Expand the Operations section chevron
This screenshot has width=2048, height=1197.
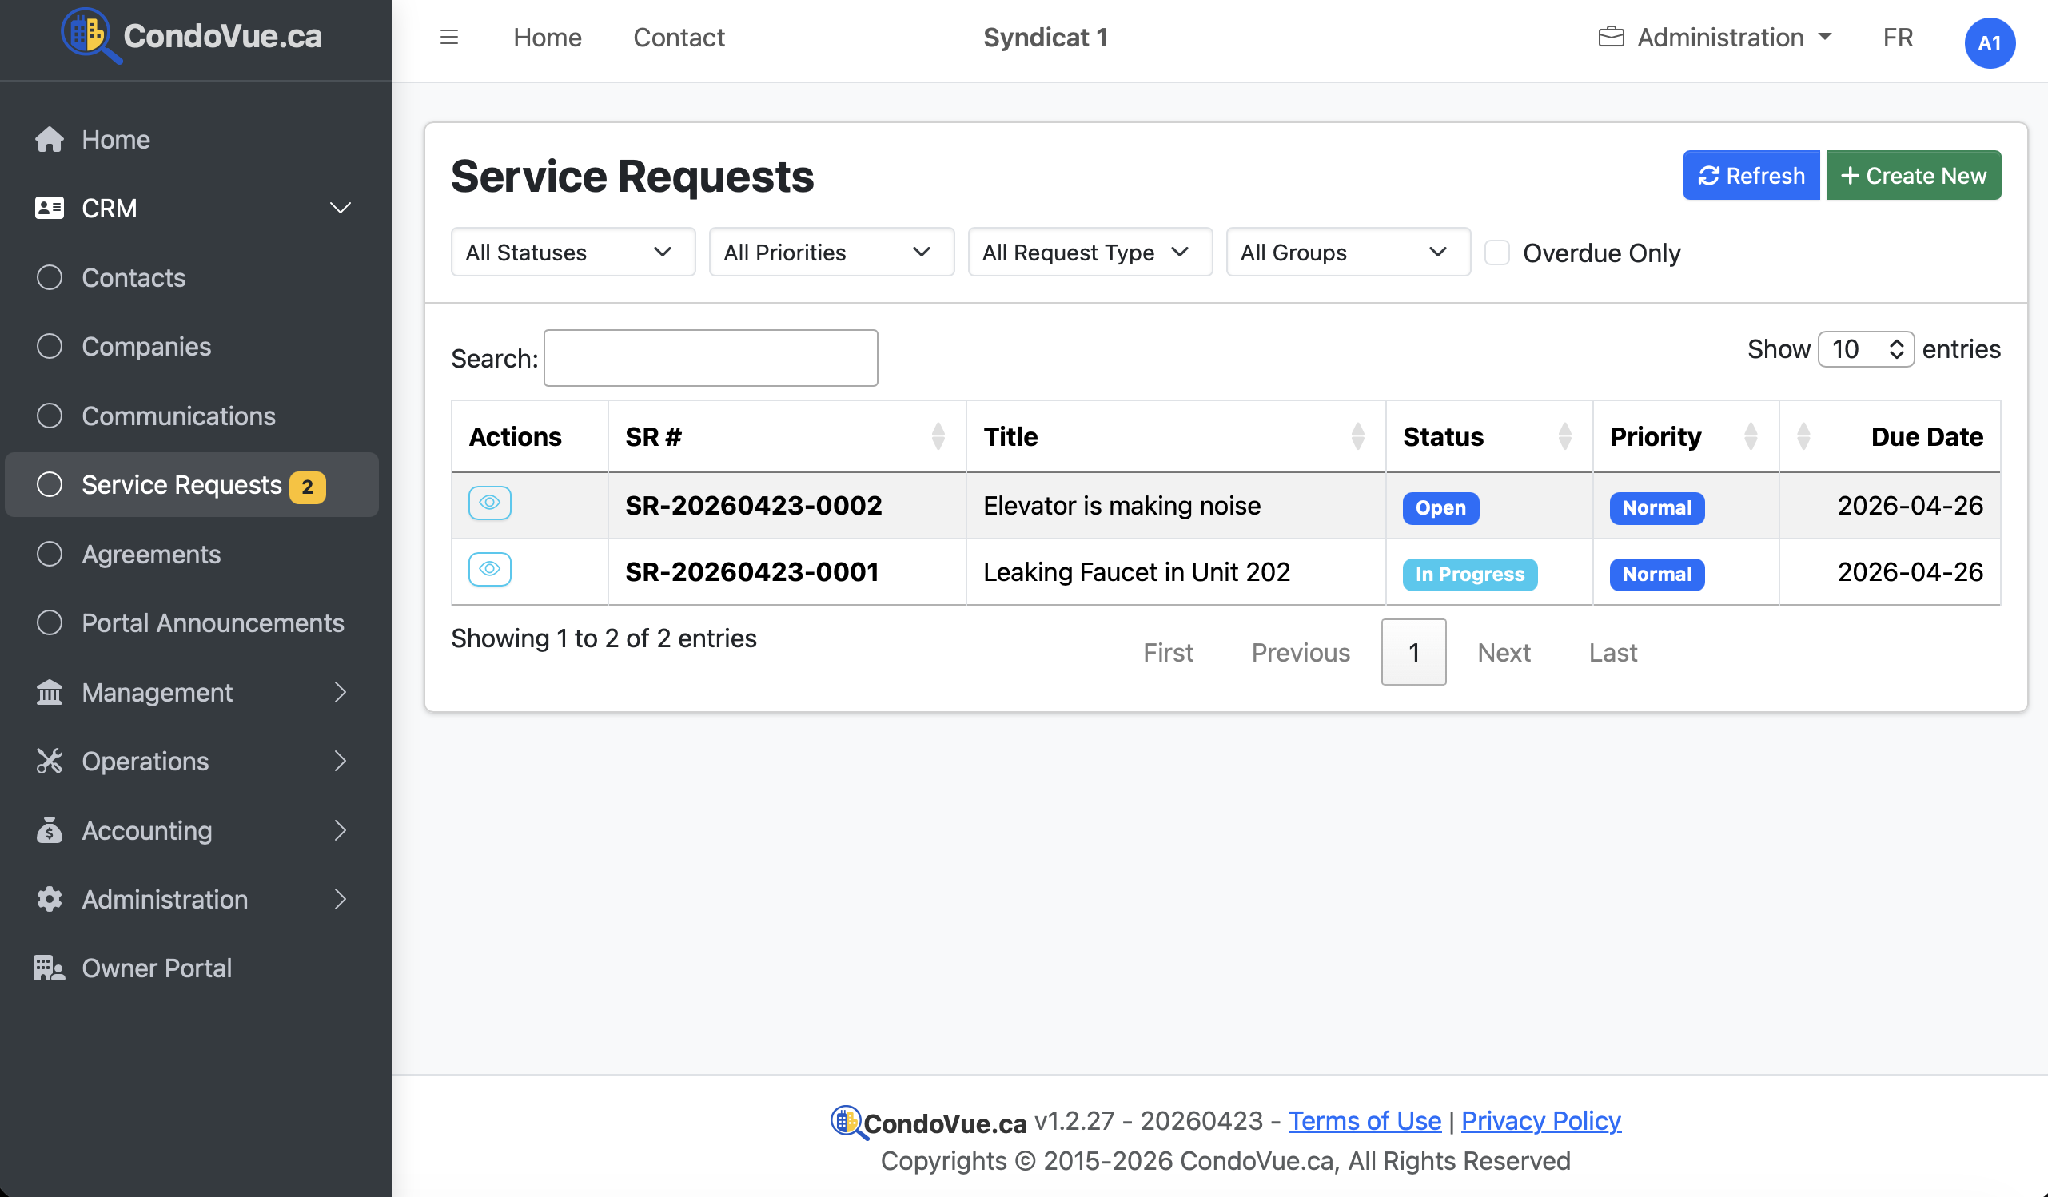(341, 761)
